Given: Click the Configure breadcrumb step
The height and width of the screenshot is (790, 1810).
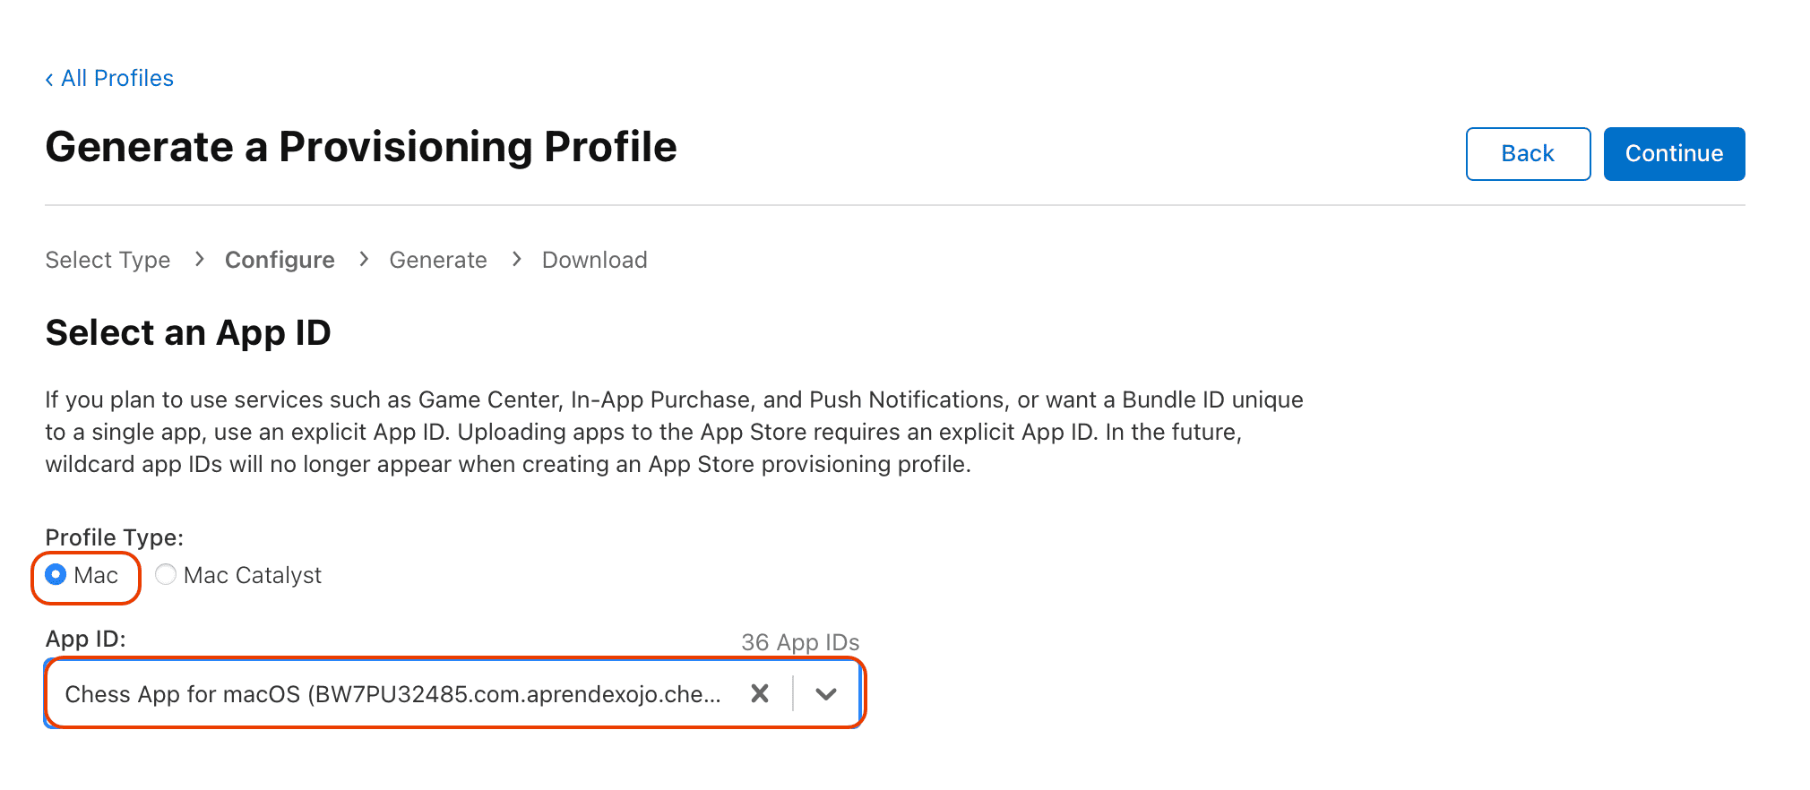Looking at the screenshot, I should click(x=280, y=260).
